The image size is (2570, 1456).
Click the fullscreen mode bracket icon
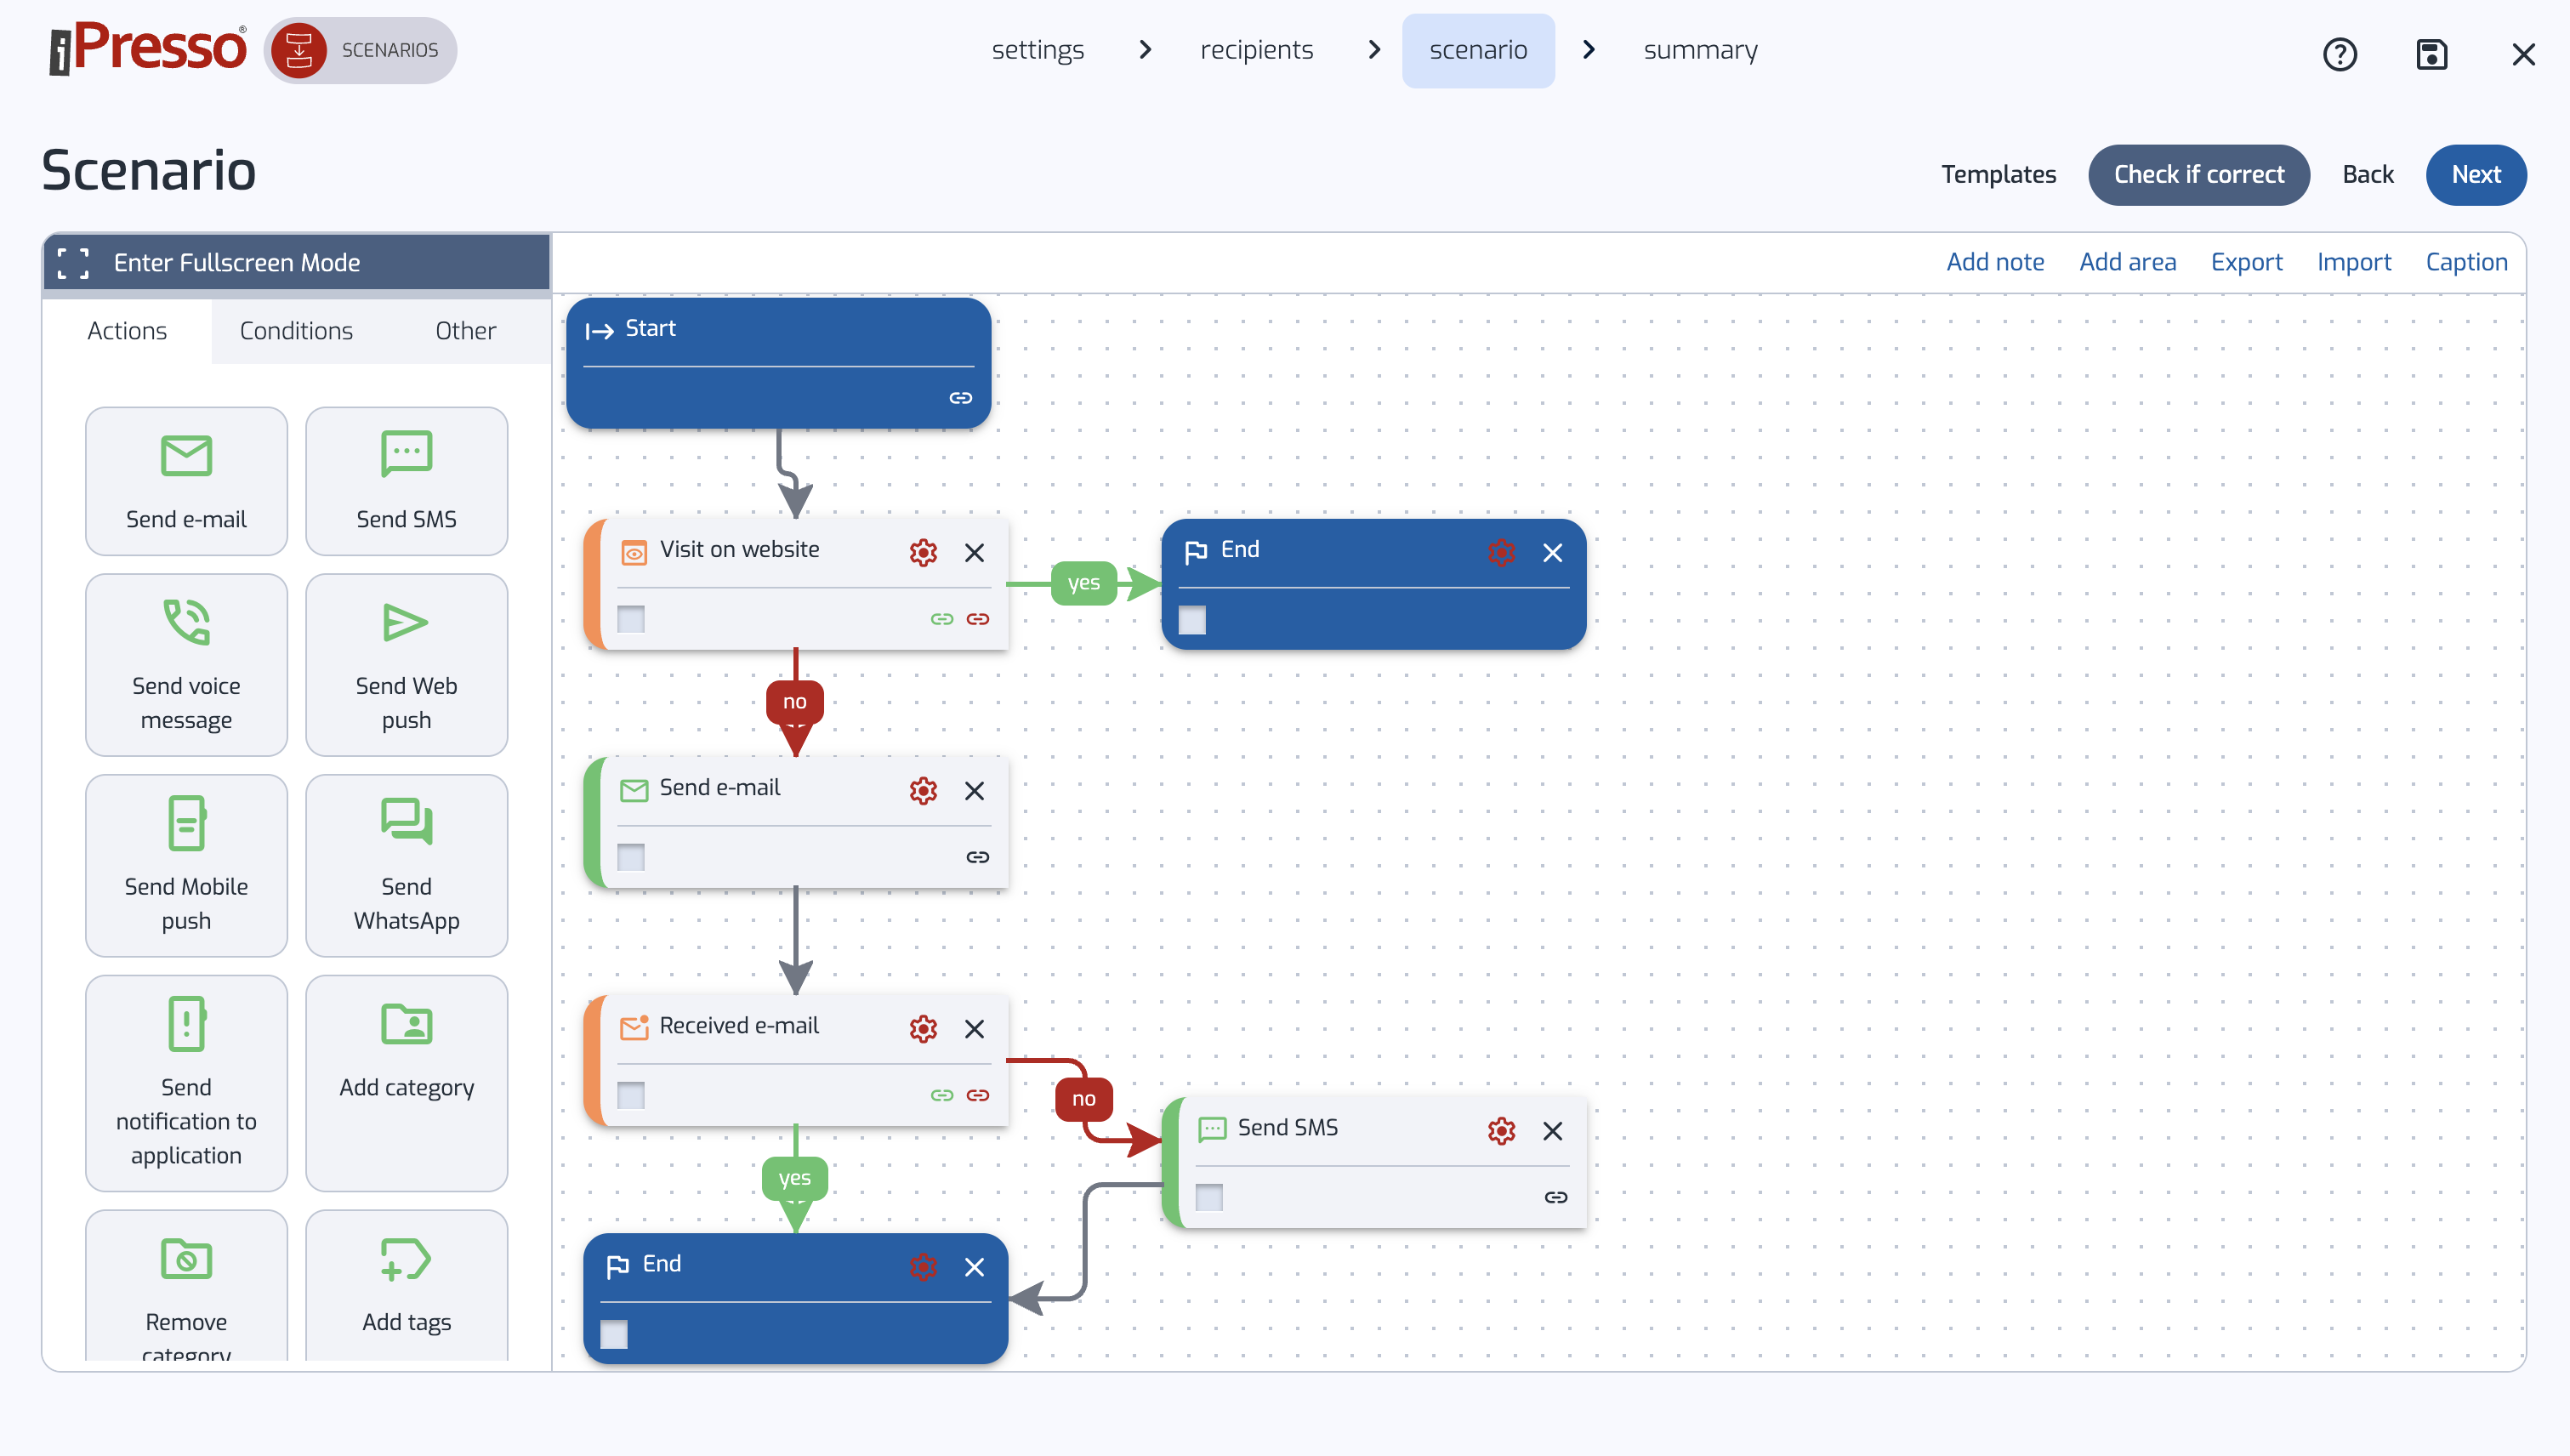click(73, 263)
